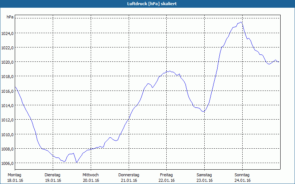Screen dimensions: 295x184
Task: Select the 1006,0 axis label
Action: click(7, 163)
